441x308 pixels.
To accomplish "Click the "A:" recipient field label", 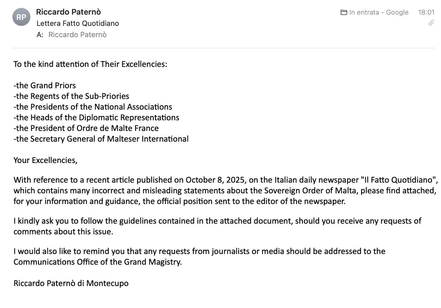I will point(40,34).
